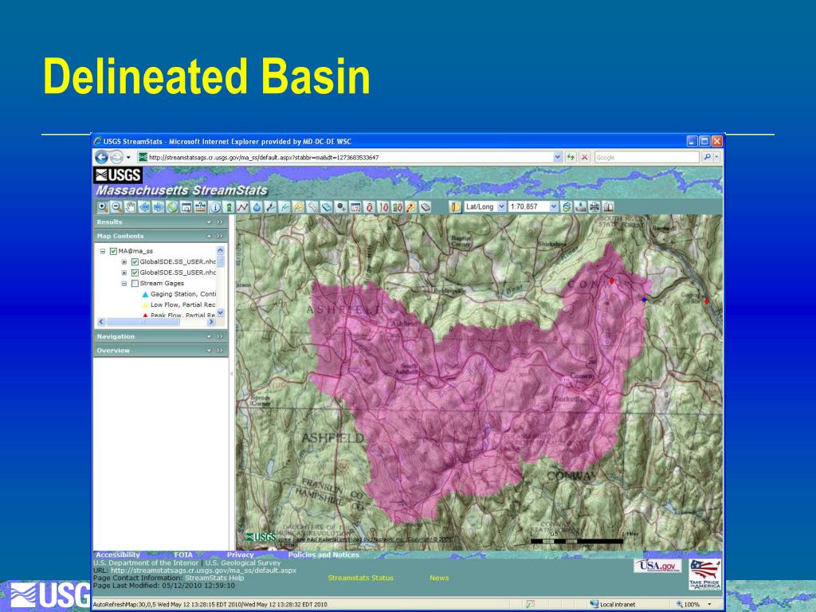Screen dimensions: 816x612
Task: Open Policies and Notices footer link
Action: point(324,555)
